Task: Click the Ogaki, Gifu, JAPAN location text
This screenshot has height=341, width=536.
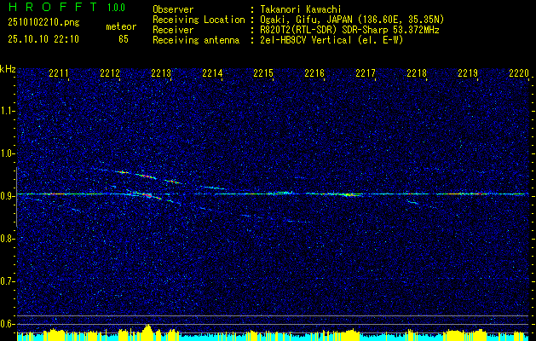Action: (352, 20)
